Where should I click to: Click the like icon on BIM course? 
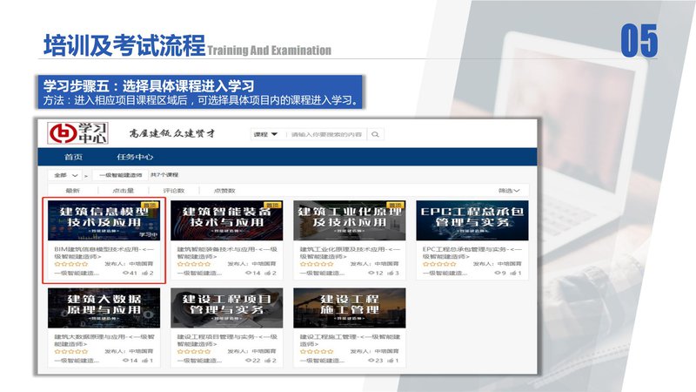coord(144,273)
